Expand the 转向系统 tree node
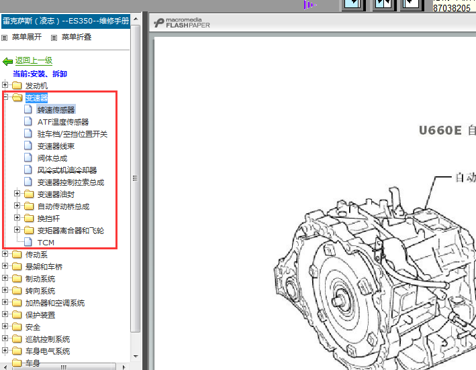 coord(5,290)
